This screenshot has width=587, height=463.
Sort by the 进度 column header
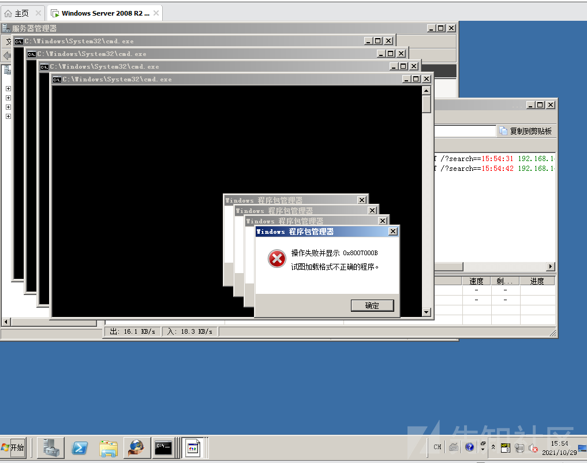(537, 281)
